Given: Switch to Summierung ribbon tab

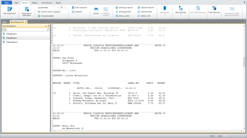Looking at the screenshot, I should click(x=47, y=3).
